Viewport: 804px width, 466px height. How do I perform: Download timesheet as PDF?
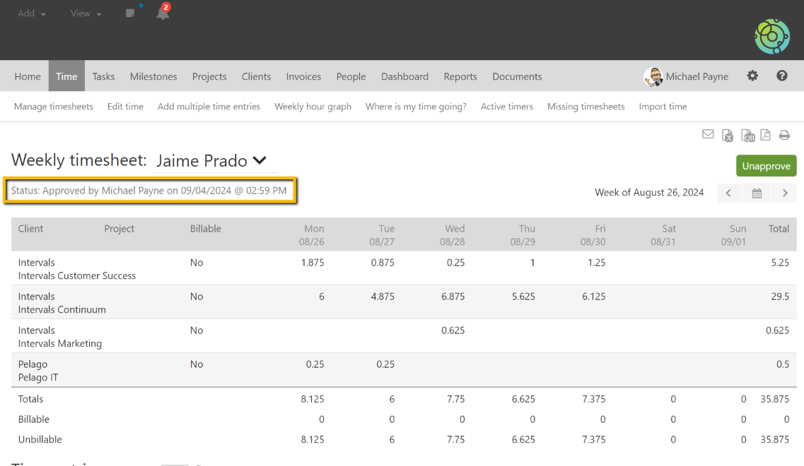coord(766,135)
